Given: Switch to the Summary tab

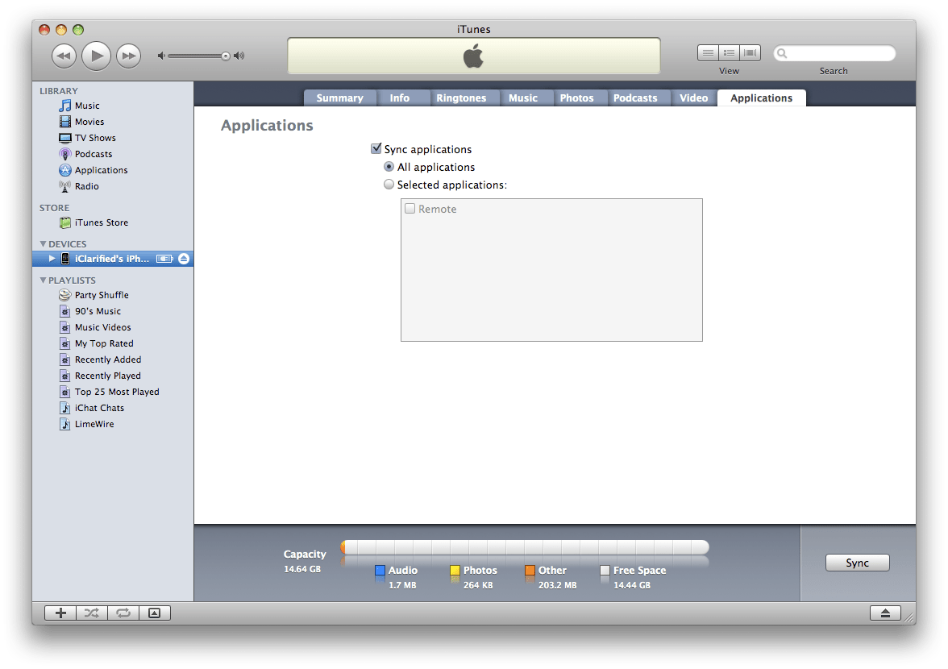Looking at the screenshot, I should 340,98.
